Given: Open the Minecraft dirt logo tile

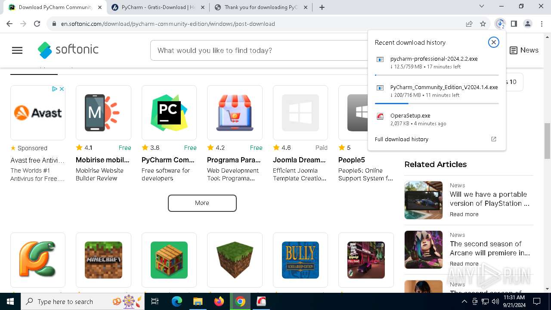Looking at the screenshot, I should (x=103, y=260).
